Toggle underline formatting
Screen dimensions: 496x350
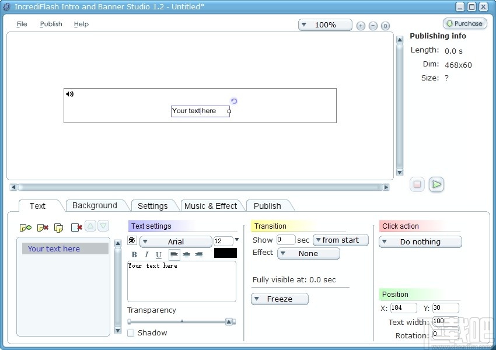coord(159,254)
